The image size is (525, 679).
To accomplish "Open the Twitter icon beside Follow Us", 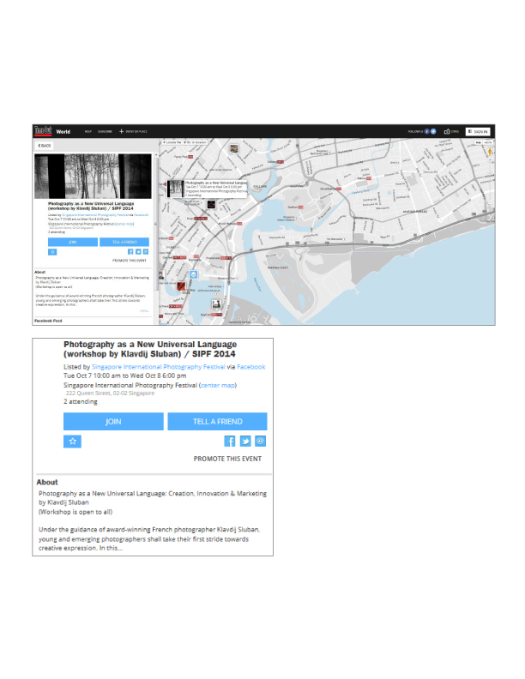I will click(433, 131).
